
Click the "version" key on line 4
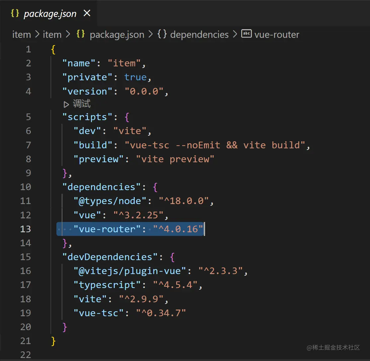pyautogui.click(x=87, y=92)
